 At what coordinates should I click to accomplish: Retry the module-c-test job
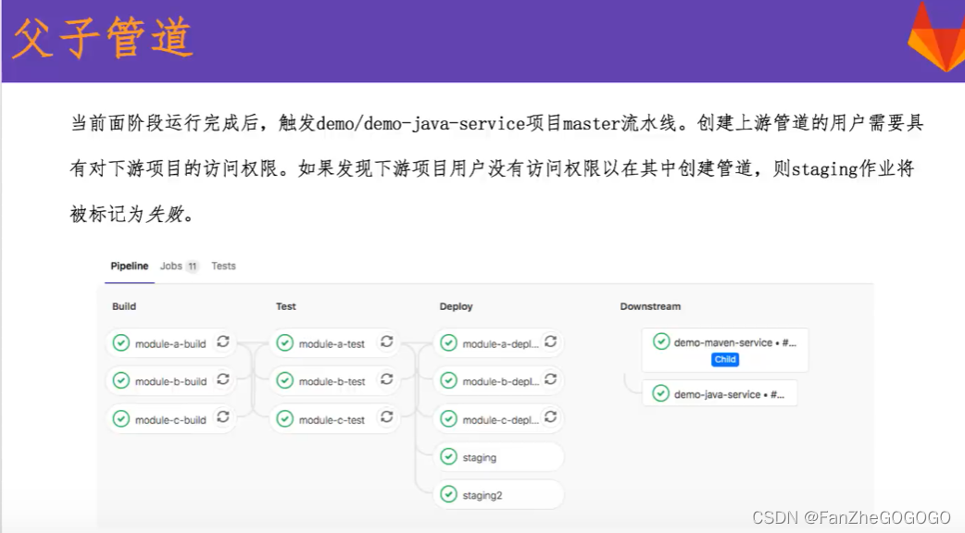386,418
